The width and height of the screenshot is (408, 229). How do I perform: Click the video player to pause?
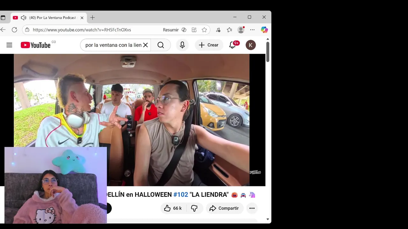(131, 120)
